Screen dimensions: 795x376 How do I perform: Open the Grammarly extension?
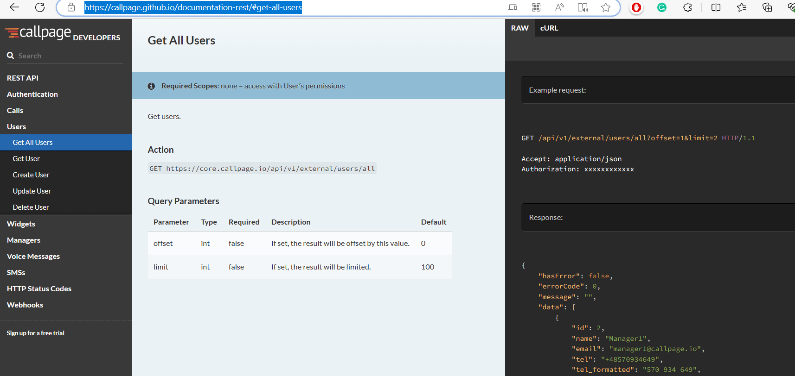coord(662,7)
